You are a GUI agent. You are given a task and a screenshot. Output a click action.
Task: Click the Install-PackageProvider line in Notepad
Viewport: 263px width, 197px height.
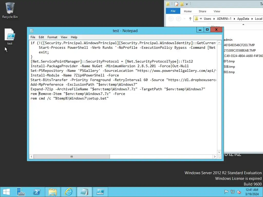pos(109,66)
